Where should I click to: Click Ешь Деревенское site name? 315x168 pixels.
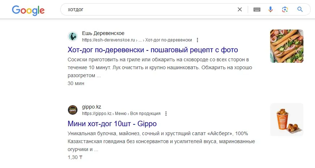pos(103,33)
